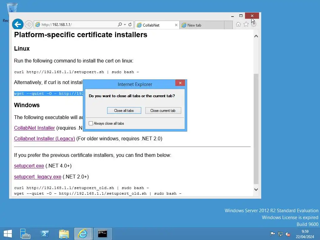Maximize the Internet Explorer window

241,16
